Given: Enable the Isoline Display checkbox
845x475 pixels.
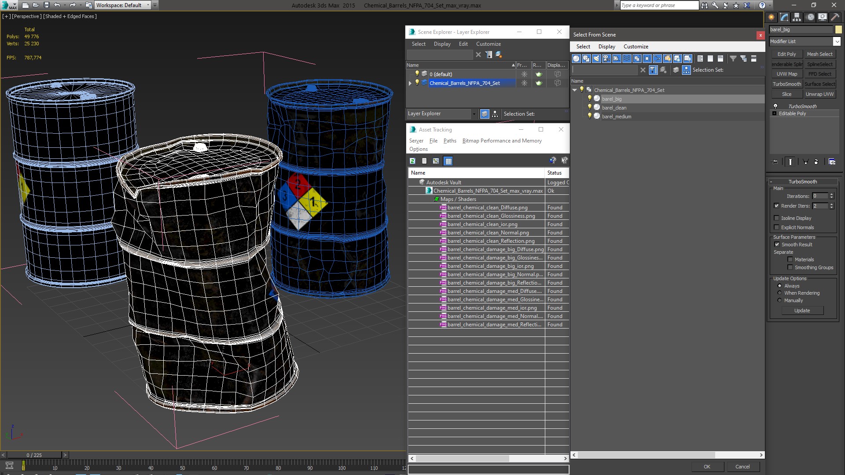Looking at the screenshot, I should tap(777, 218).
